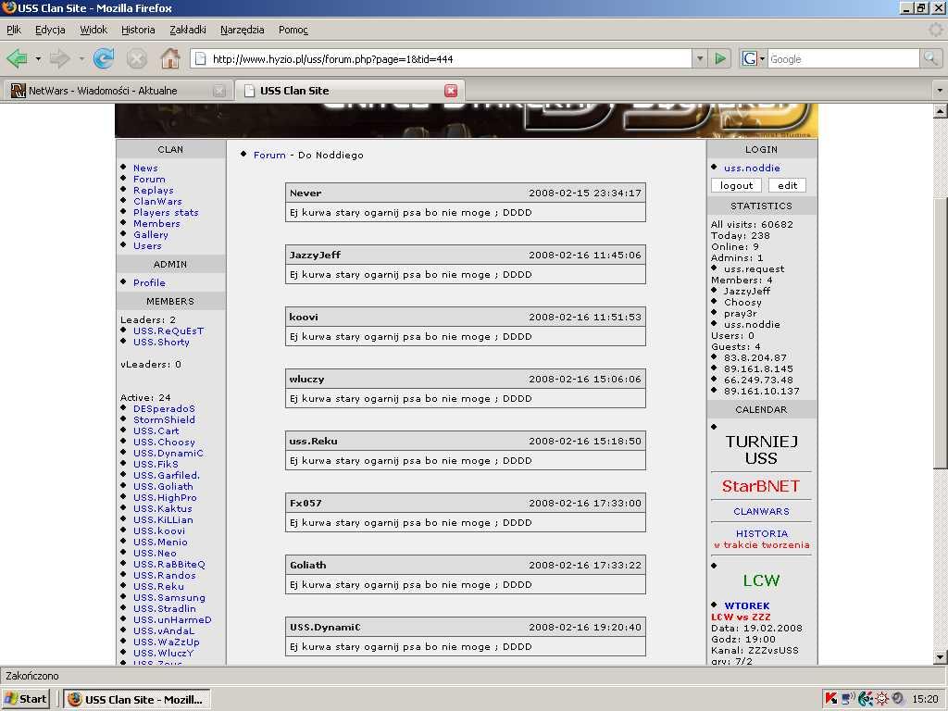This screenshot has height=711, width=948.
Task: Click the edit profile button
Action: click(787, 185)
